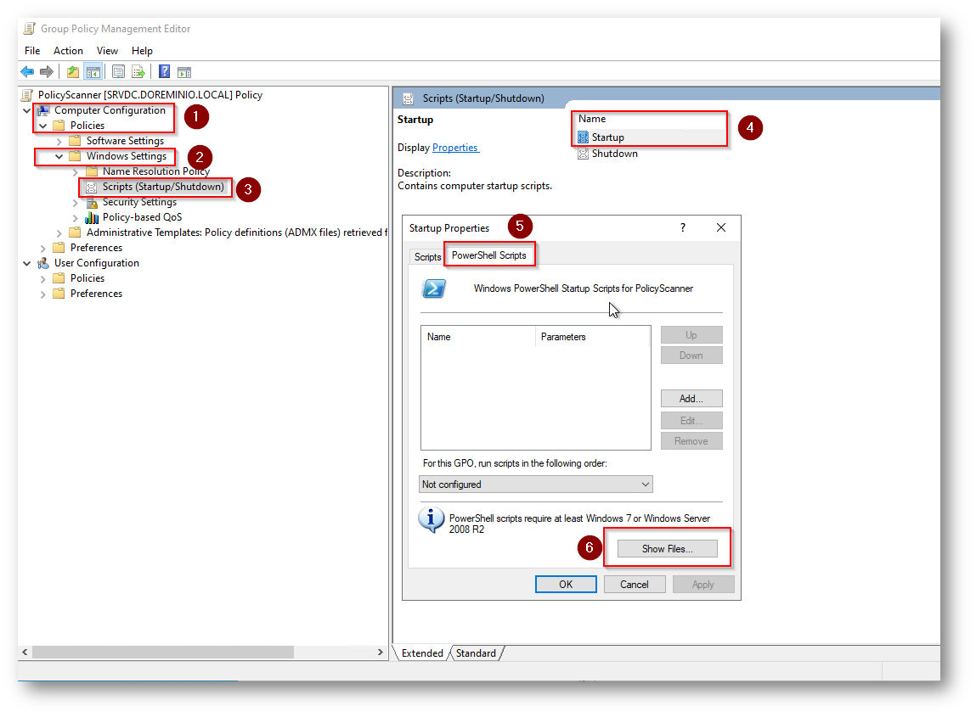This screenshot has width=976, height=717.
Task: Open the File menu
Action: tap(32, 51)
